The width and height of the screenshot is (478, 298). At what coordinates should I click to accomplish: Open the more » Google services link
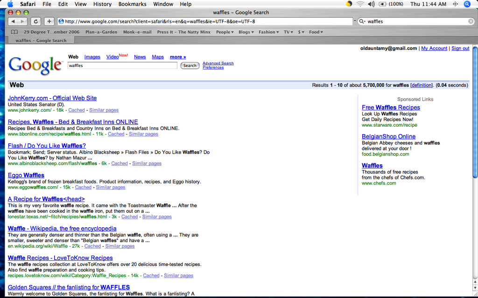pyautogui.click(x=178, y=57)
